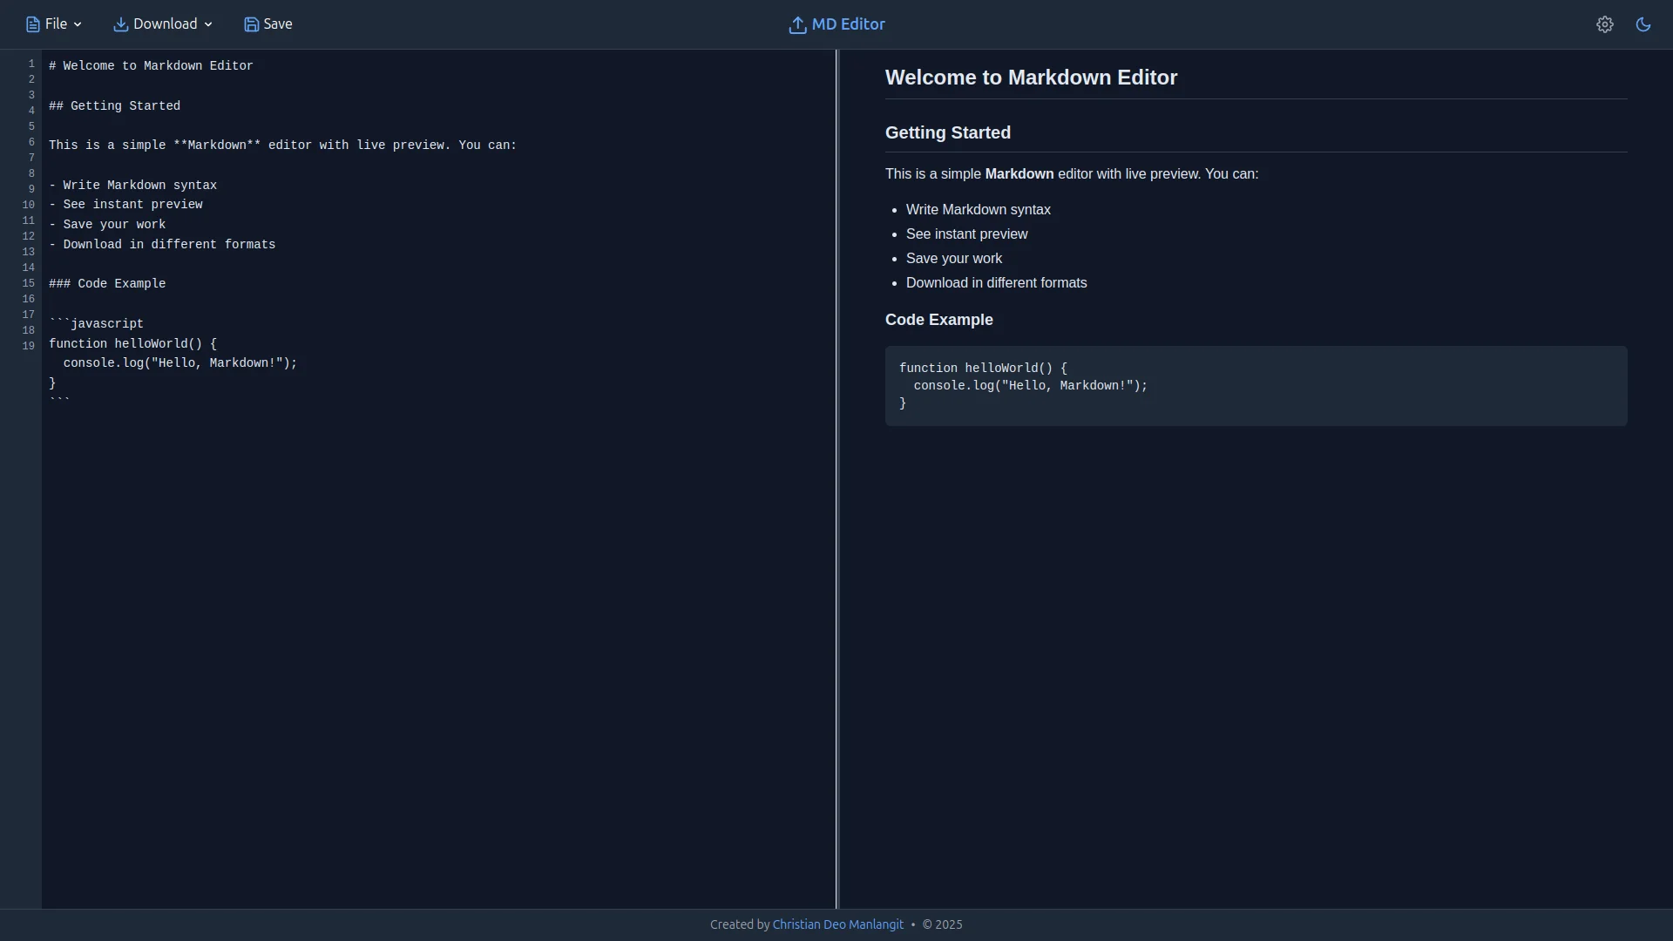Click the Download arrow icon
The image size is (1673, 941).
point(121,24)
